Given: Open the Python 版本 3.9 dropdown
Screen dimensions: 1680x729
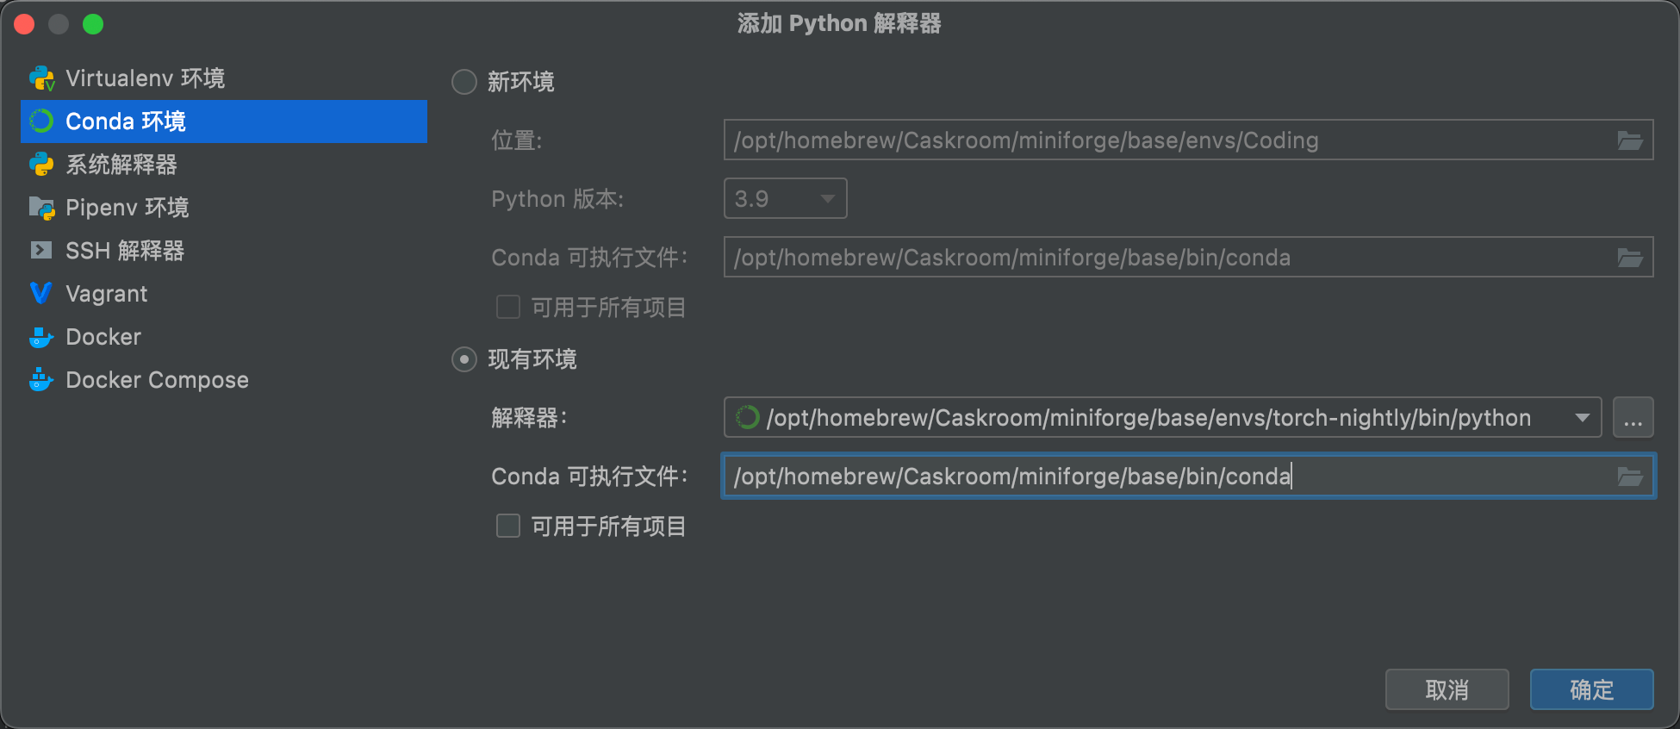Looking at the screenshot, I should coord(786,199).
